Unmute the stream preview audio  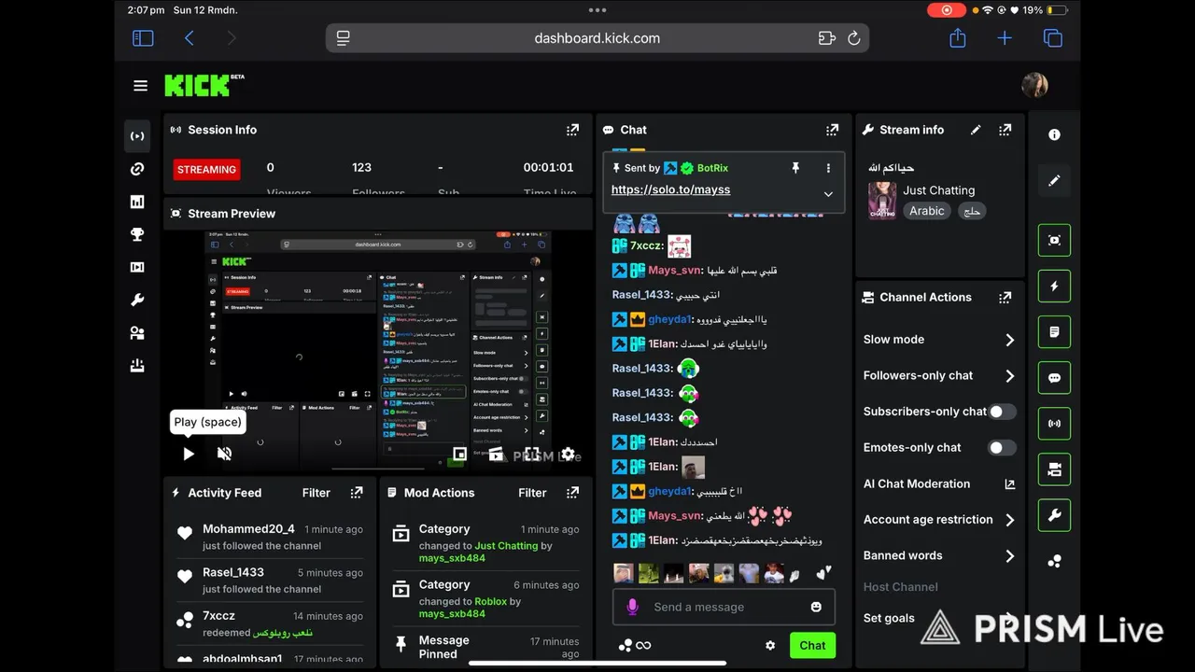point(224,454)
